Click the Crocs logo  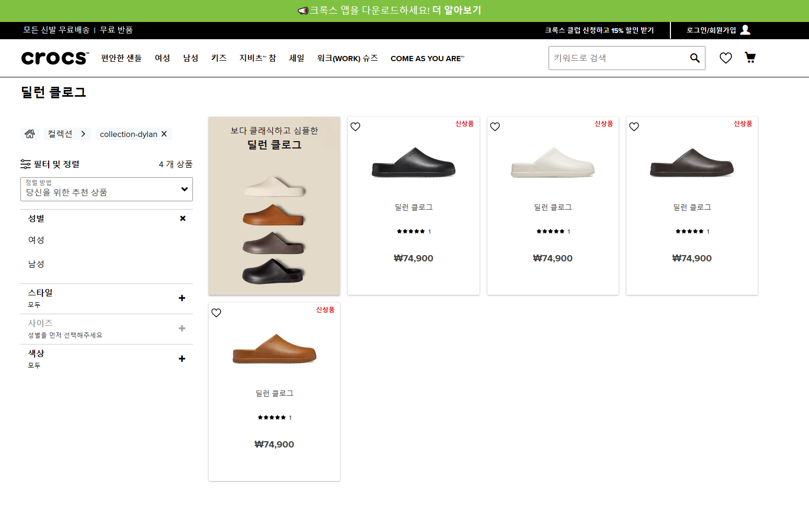(55, 58)
